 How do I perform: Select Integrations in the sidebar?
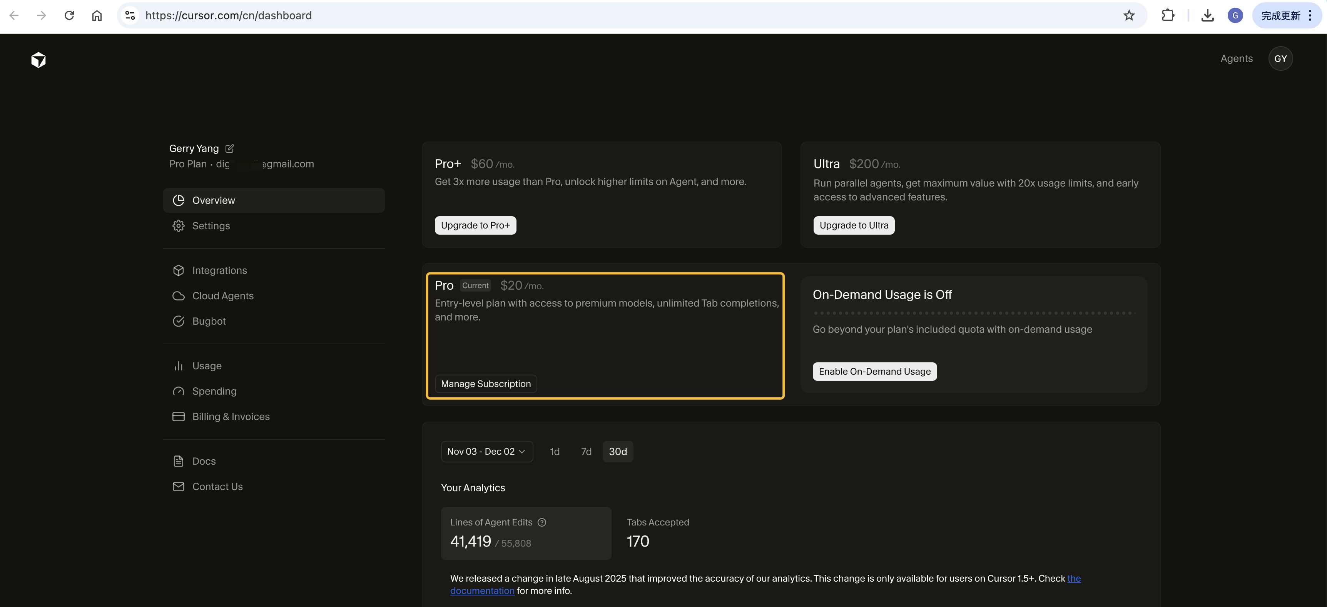click(219, 270)
